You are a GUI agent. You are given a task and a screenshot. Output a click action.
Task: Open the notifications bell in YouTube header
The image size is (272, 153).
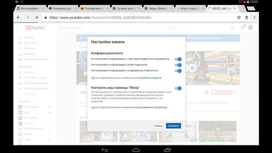coord(242,27)
